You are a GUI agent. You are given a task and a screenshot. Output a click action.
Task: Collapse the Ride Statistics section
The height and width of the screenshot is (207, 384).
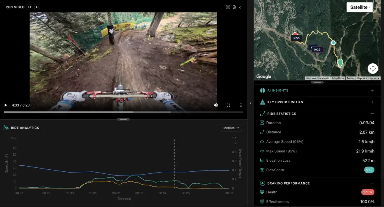[x=372, y=114]
